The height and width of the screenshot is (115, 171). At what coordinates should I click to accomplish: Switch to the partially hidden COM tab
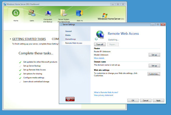[x=55, y=39]
